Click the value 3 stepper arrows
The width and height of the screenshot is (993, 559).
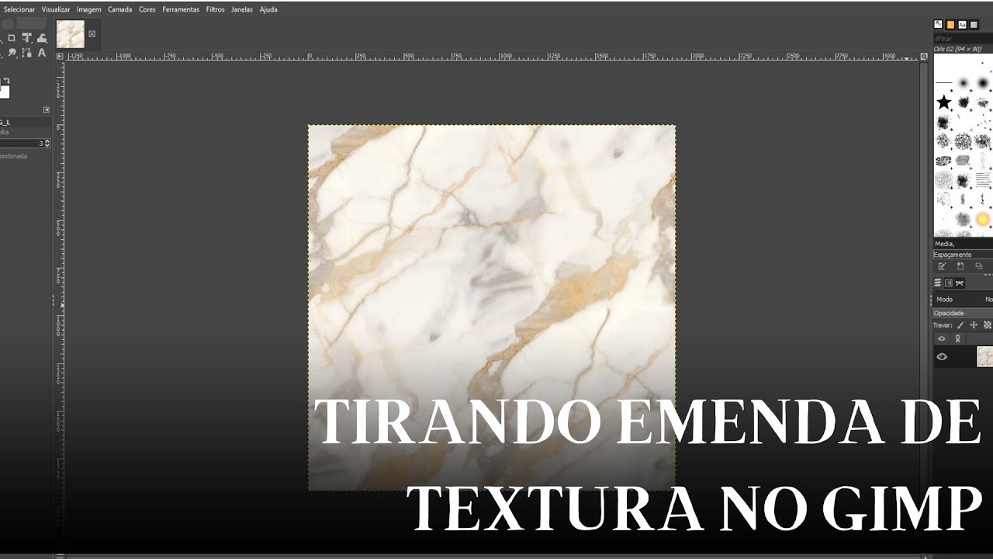(47, 143)
